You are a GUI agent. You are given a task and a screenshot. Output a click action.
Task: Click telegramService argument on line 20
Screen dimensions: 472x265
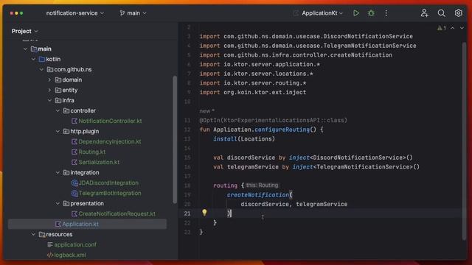click(x=322, y=205)
